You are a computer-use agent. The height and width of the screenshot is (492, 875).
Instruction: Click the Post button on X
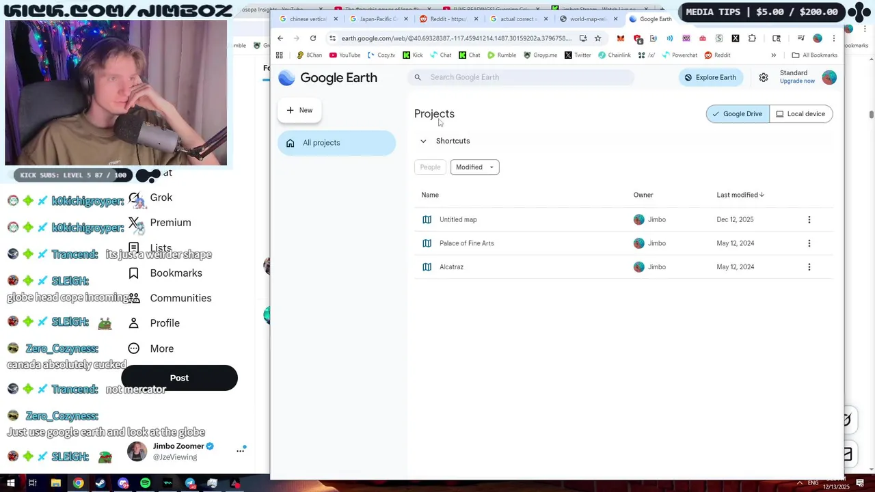click(179, 378)
